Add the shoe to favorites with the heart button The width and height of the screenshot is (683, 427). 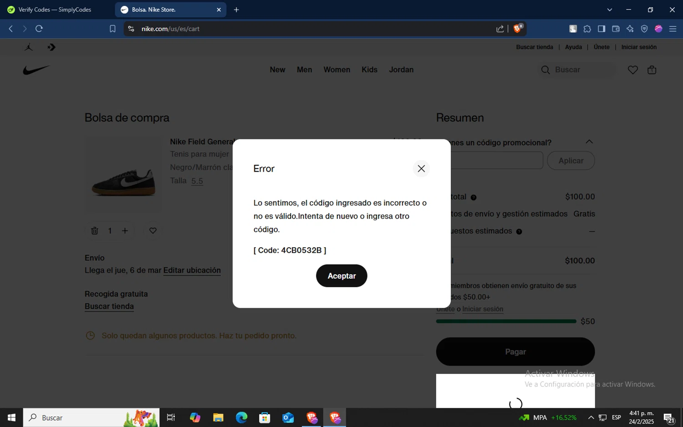click(x=153, y=231)
